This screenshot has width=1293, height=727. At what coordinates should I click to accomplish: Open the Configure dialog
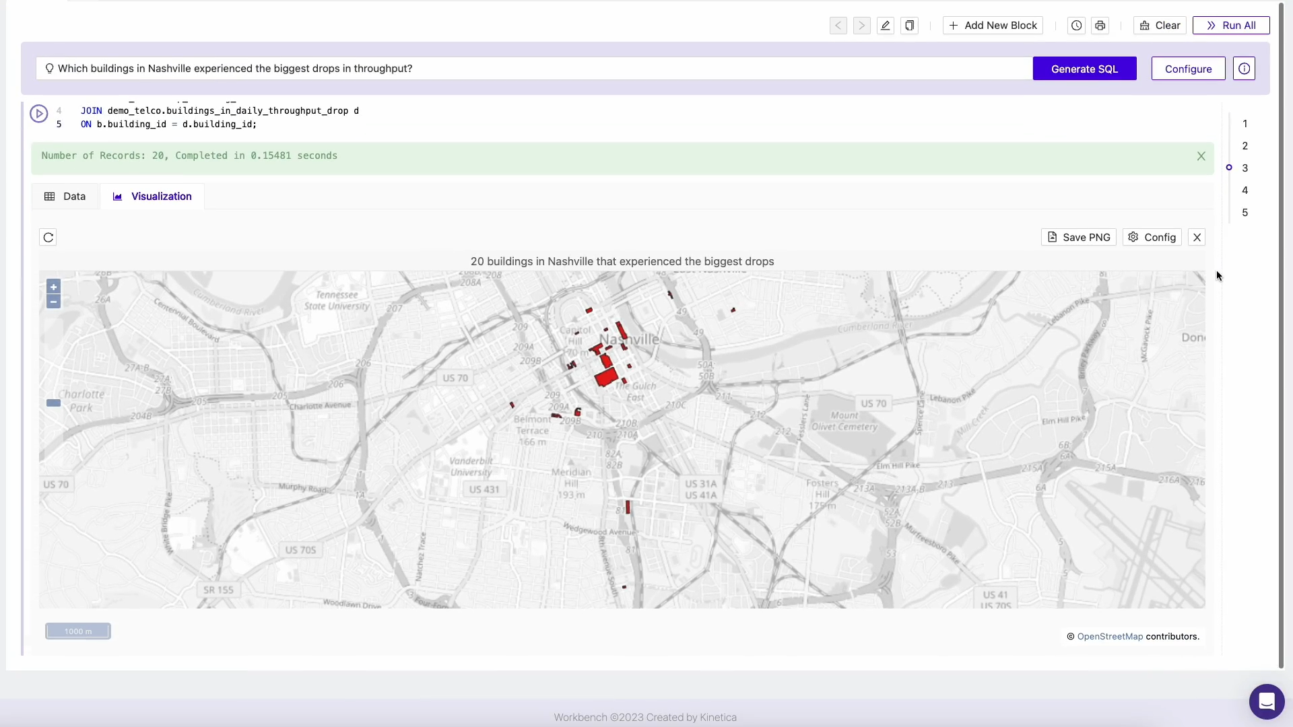pos(1188,68)
